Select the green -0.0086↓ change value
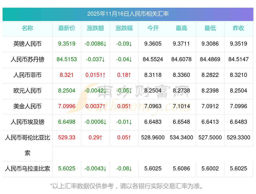The image size is (256, 194). 95,44
